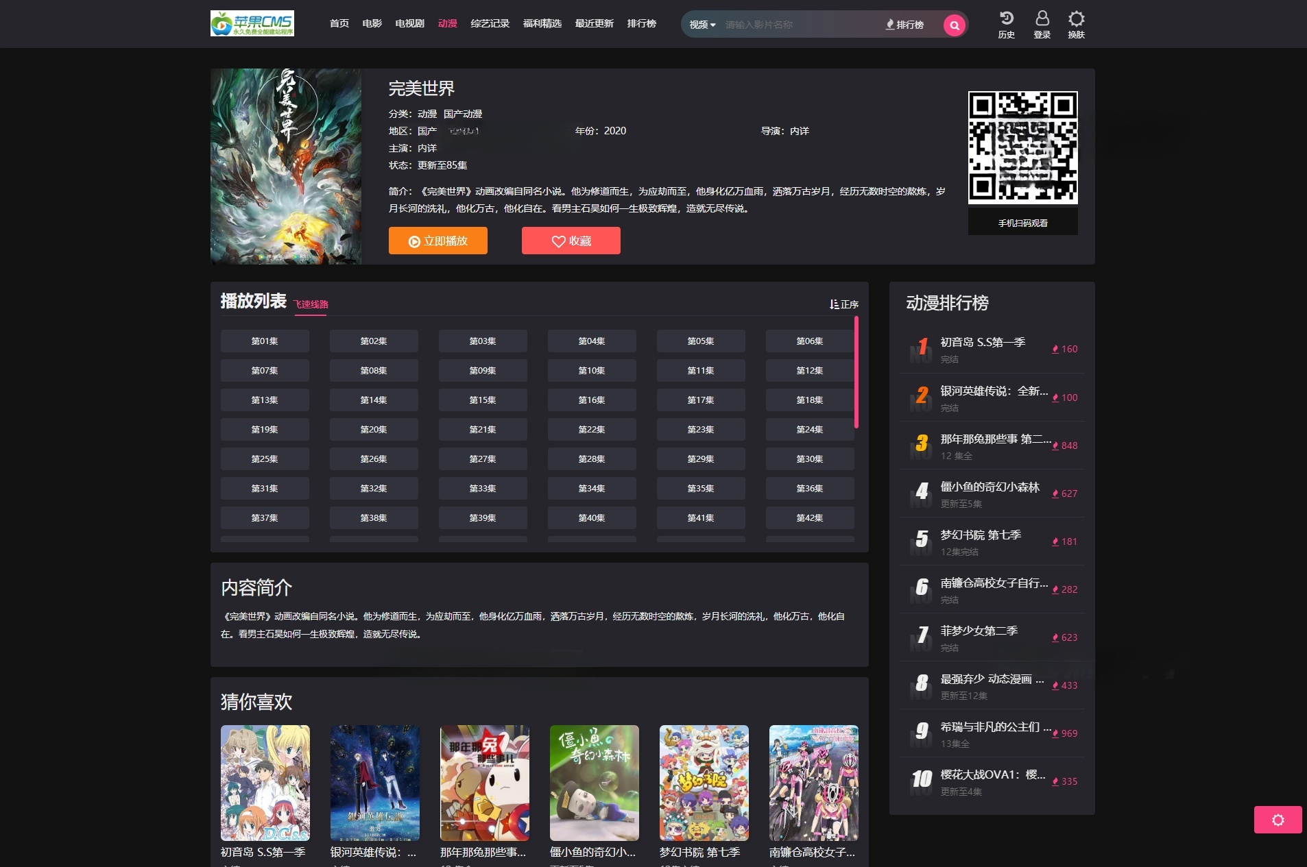The height and width of the screenshot is (867, 1307).
Task: Click the floating pink gear button bottom-right
Action: pyautogui.click(x=1278, y=819)
